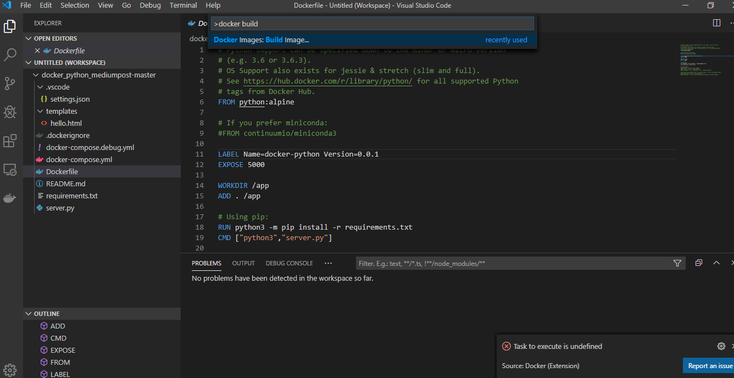Open the Source Control view
The height and width of the screenshot is (378, 734).
pos(9,83)
